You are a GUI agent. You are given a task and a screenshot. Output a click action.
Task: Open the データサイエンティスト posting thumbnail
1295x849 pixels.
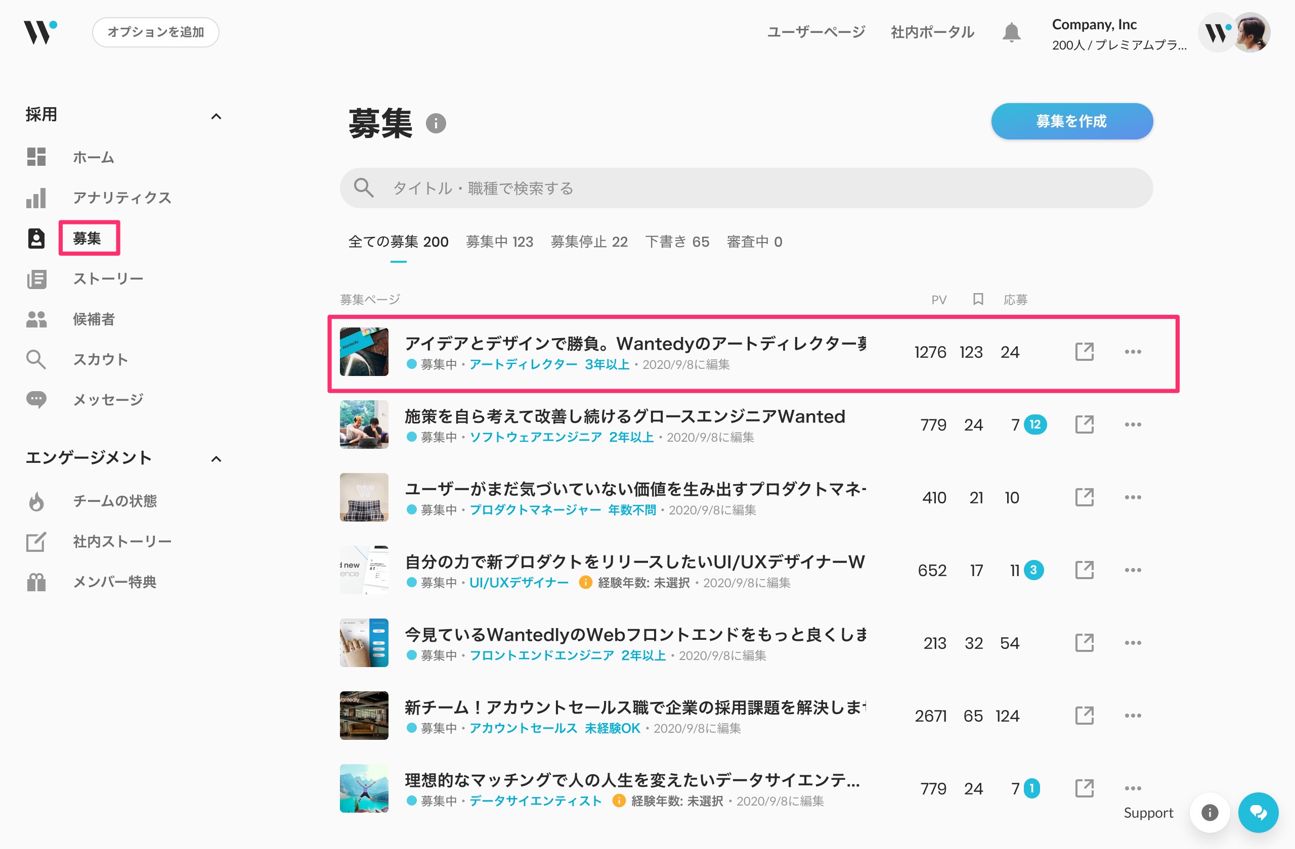pos(364,788)
